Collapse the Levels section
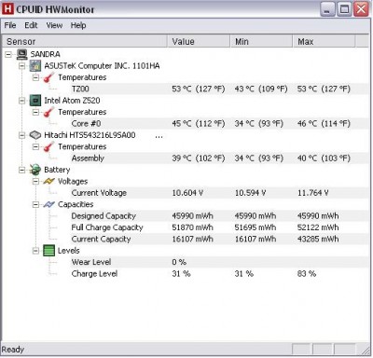The image size is (373, 358). click(35, 251)
